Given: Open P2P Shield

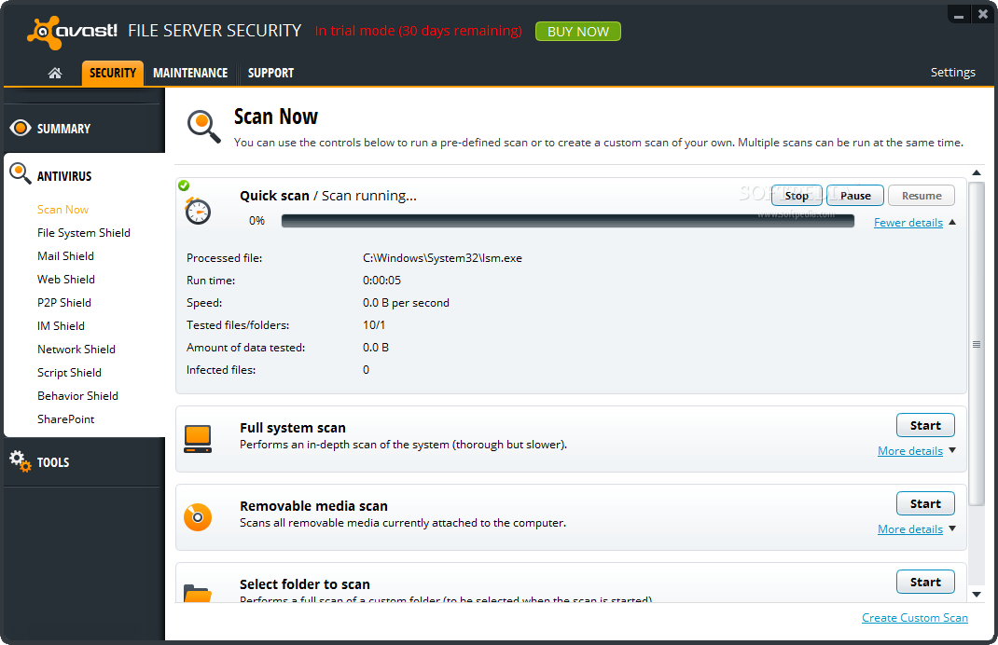Looking at the screenshot, I should [x=63, y=303].
